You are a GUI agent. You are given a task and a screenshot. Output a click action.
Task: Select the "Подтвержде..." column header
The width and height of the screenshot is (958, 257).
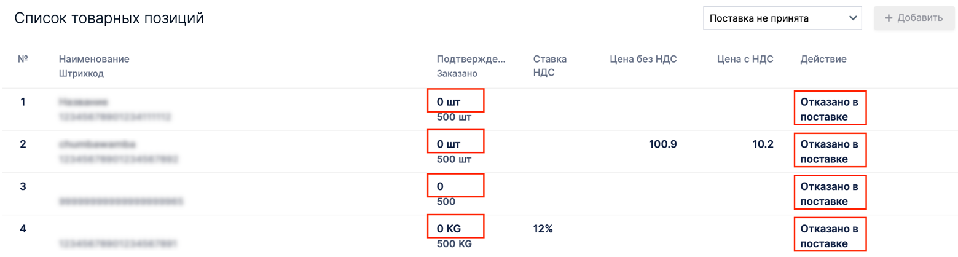[471, 60]
